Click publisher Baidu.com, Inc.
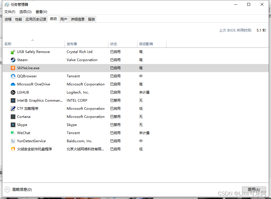 (79, 141)
